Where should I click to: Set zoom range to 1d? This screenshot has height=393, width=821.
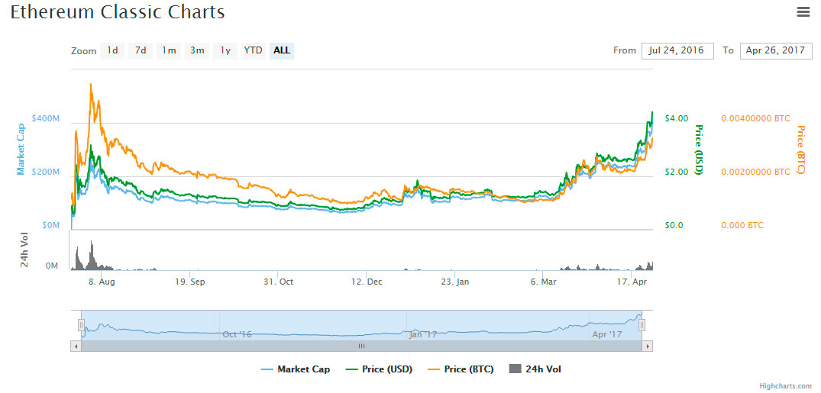(112, 51)
